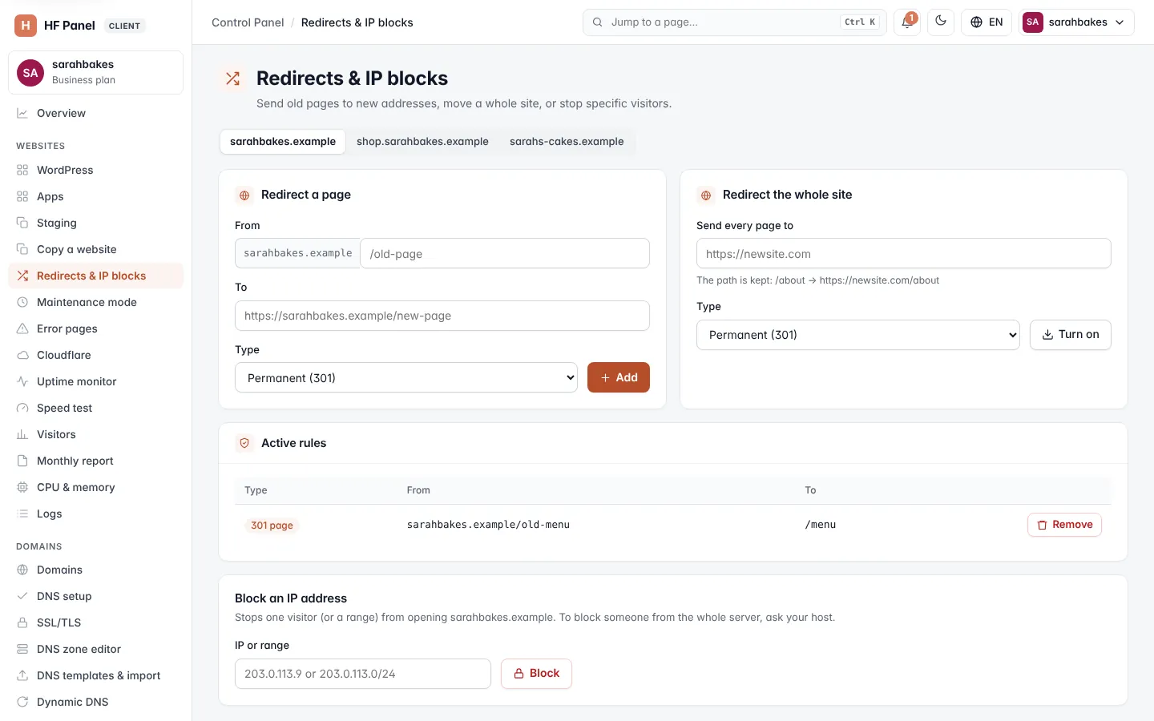The image size is (1154, 721).
Task: Go to Domains in the sidebar
Action: click(x=95, y=570)
